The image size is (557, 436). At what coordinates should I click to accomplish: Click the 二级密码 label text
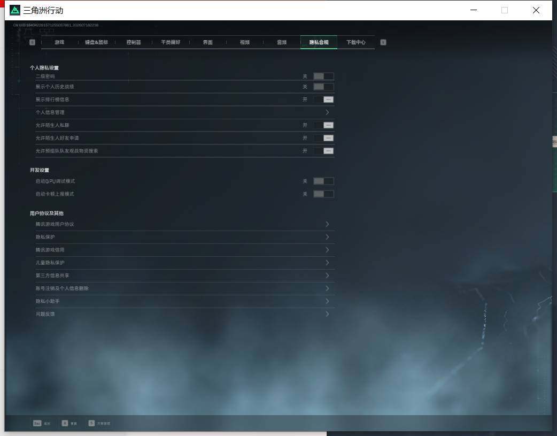(45, 76)
